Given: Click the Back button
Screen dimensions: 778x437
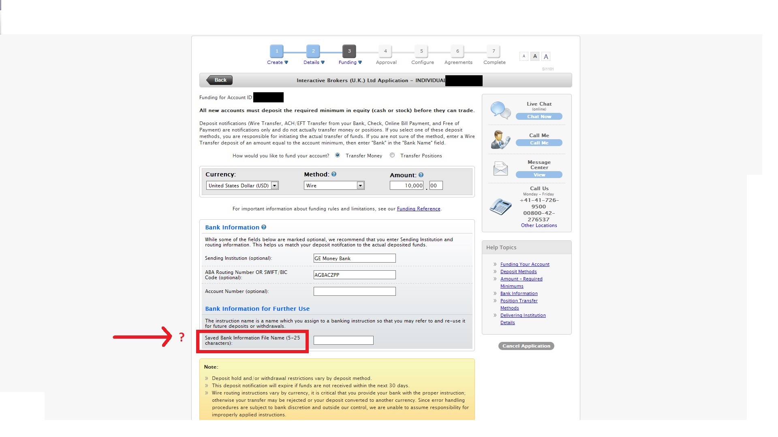Looking at the screenshot, I should (220, 80).
